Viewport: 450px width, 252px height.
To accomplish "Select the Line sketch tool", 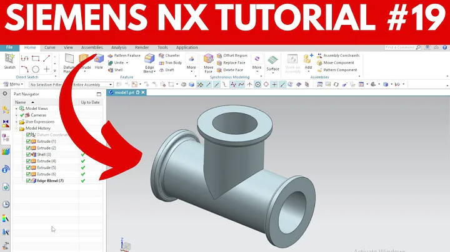I will click(x=46, y=59).
